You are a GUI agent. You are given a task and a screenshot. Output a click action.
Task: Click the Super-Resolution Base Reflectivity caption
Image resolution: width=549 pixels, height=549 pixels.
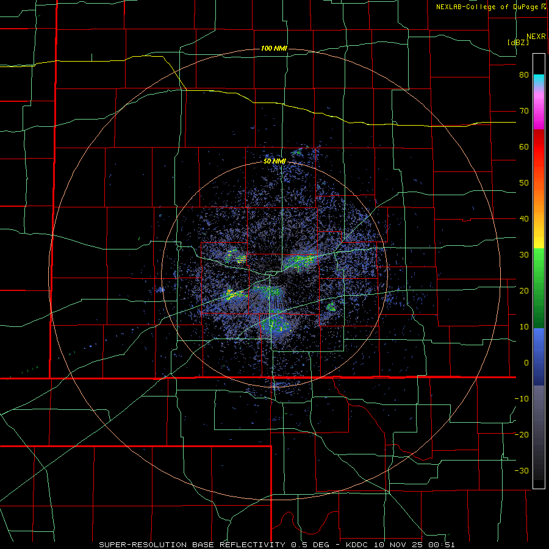(x=277, y=545)
